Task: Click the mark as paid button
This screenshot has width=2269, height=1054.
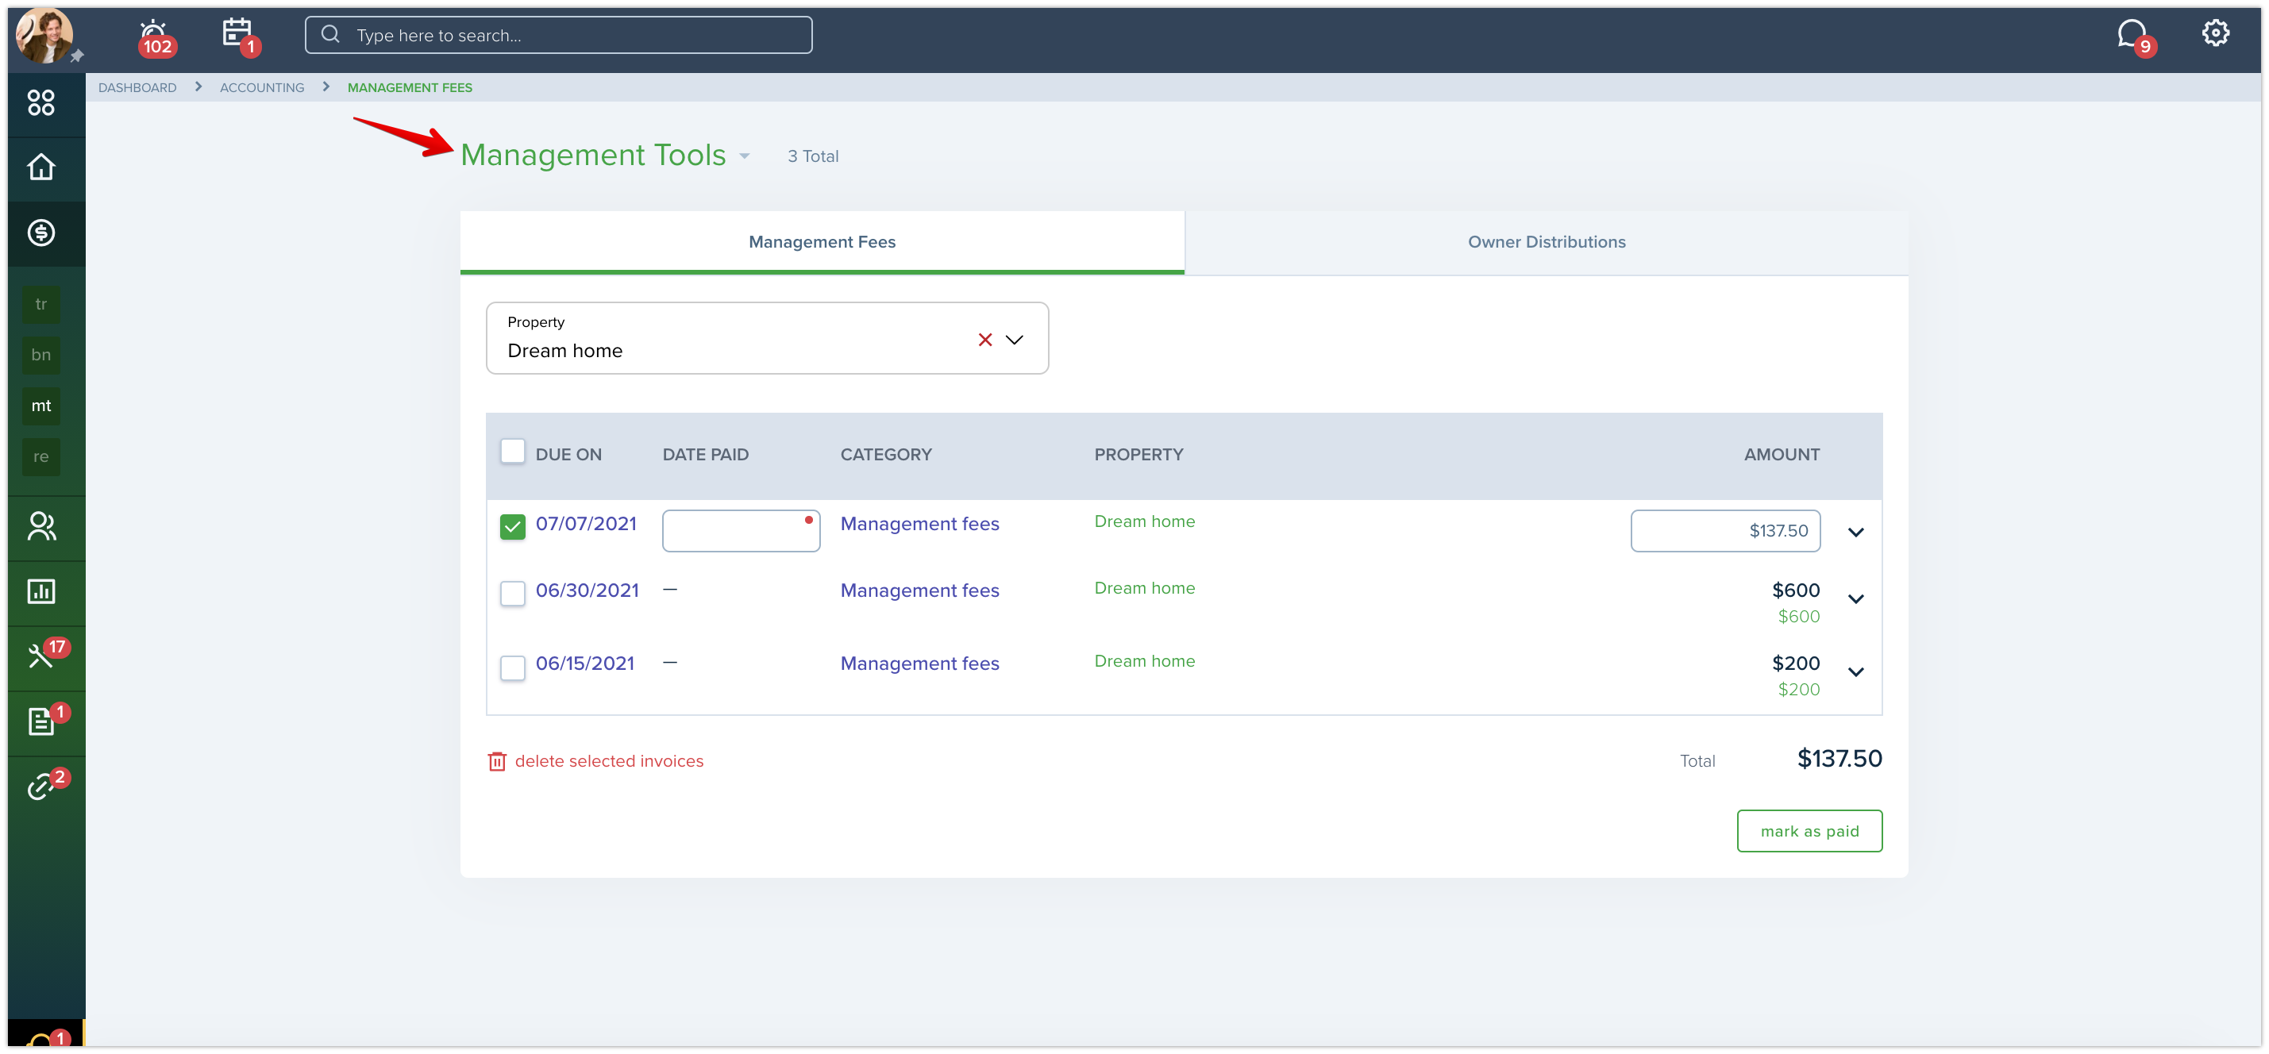Action: pyautogui.click(x=1809, y=831)
